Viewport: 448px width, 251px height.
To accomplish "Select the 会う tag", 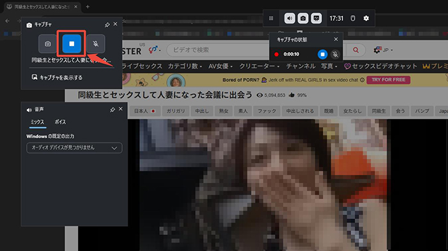I will [400, 111].
